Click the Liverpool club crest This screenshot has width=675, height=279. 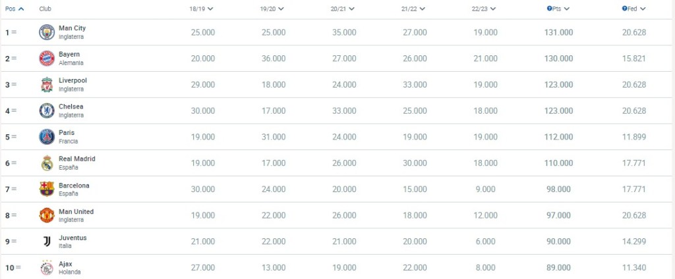pyautogui.click(x=46, y=85)
